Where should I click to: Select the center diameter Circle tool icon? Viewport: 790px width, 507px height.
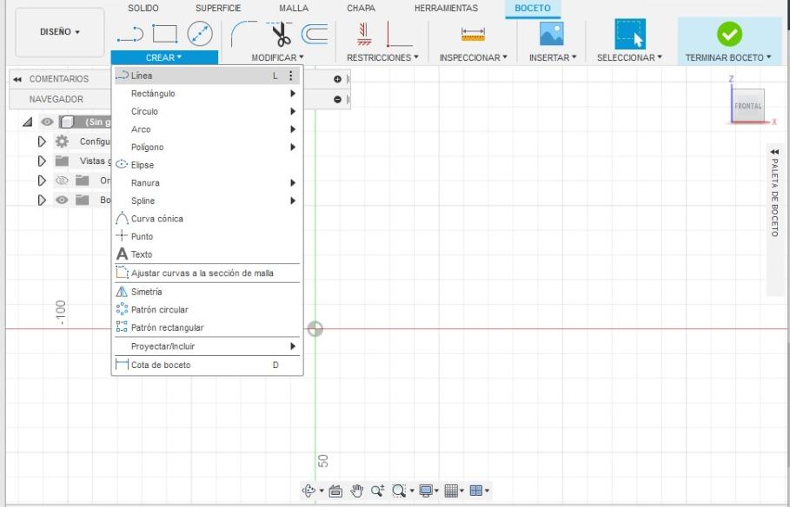[x=200, y=34]
